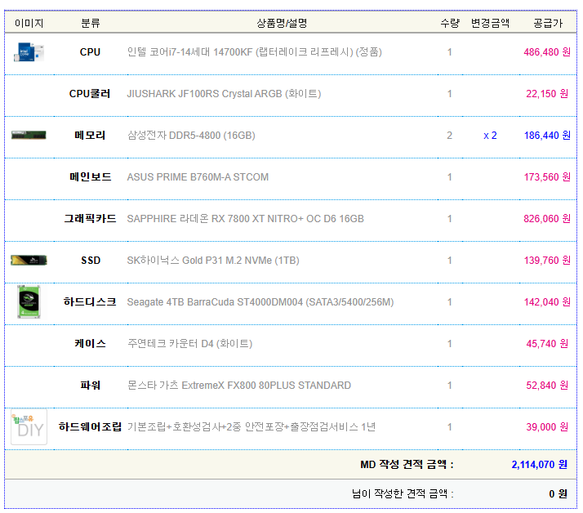The height and width of the screenshot is (513, 583).
Task: Open JIUSHARK JF100RS Crystal ARGB product link
Action: pyautogui.click(x=224, y=94)
